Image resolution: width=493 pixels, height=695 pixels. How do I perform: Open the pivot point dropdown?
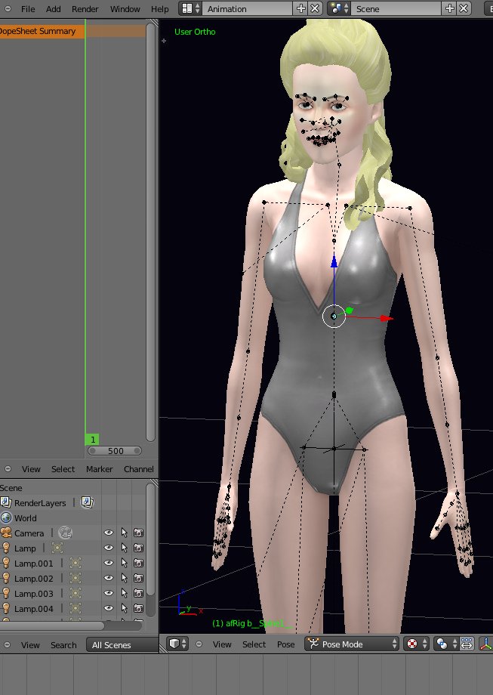click(446, 644)
